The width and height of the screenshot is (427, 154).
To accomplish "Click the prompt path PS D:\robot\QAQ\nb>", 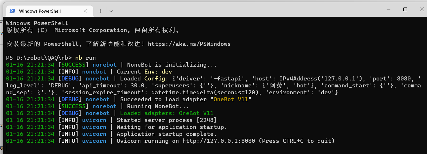I will 39,58.
